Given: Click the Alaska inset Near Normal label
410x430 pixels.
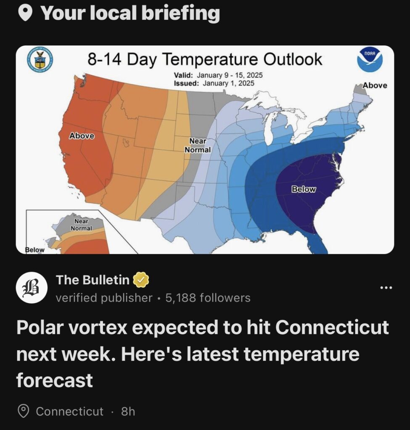Looking at the screenshot, I should click(81, 225).
